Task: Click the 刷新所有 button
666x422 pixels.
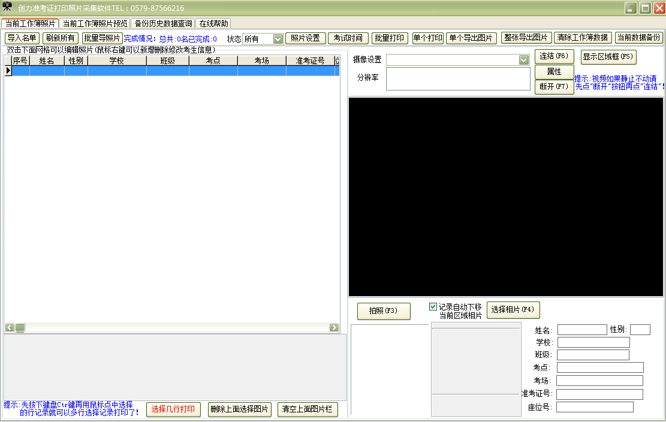Action: click(61, 38)
